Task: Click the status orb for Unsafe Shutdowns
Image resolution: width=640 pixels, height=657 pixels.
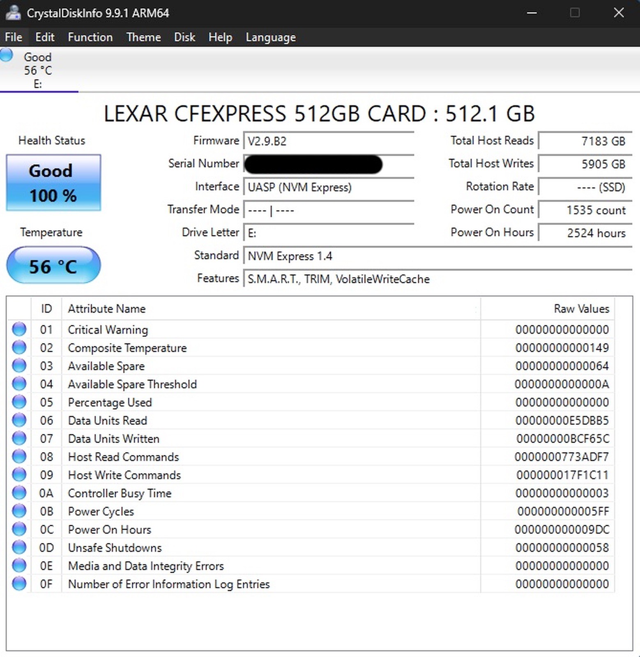Action: click(x=19, y=547)
